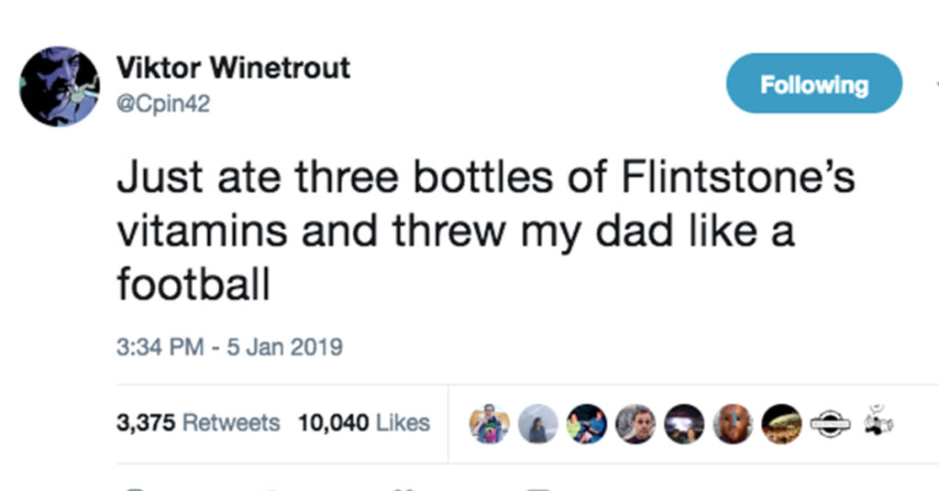Visit the @Cpin42 handle link

[163, 104]
